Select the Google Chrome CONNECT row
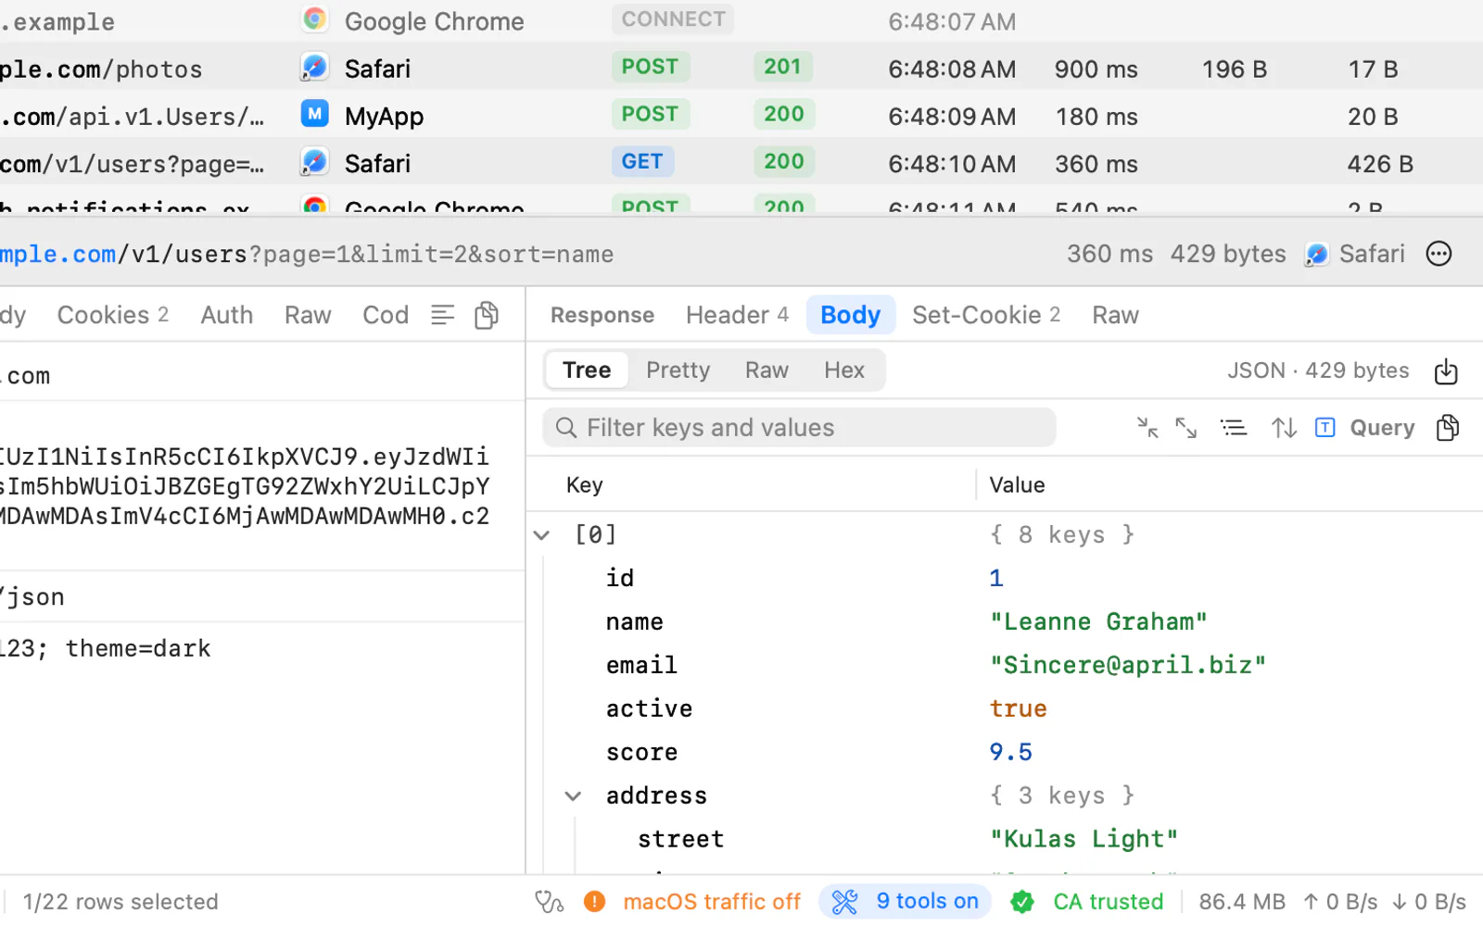 pyautogui.click(x=741, y=20)
